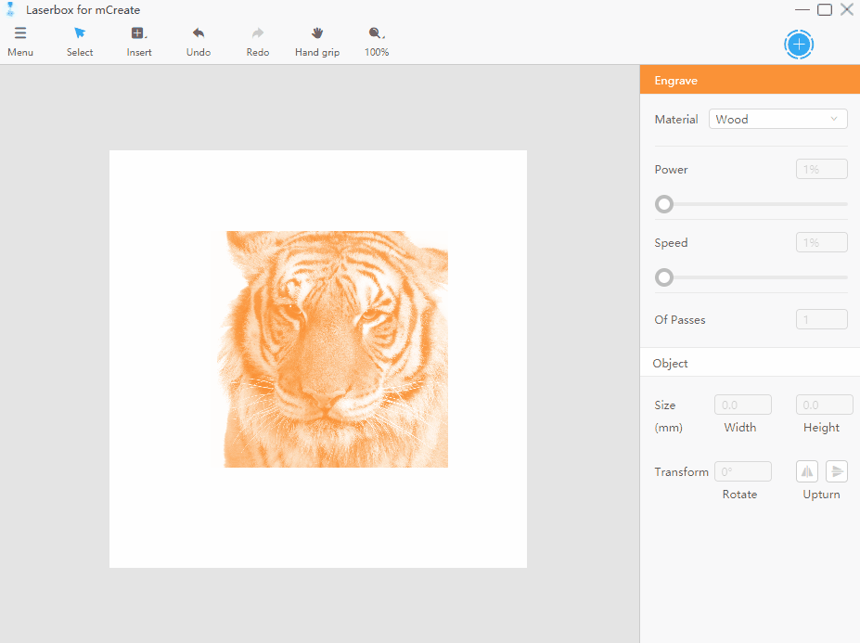
Task: Click the blue round plus button
Action: click(x=799, y=45)
